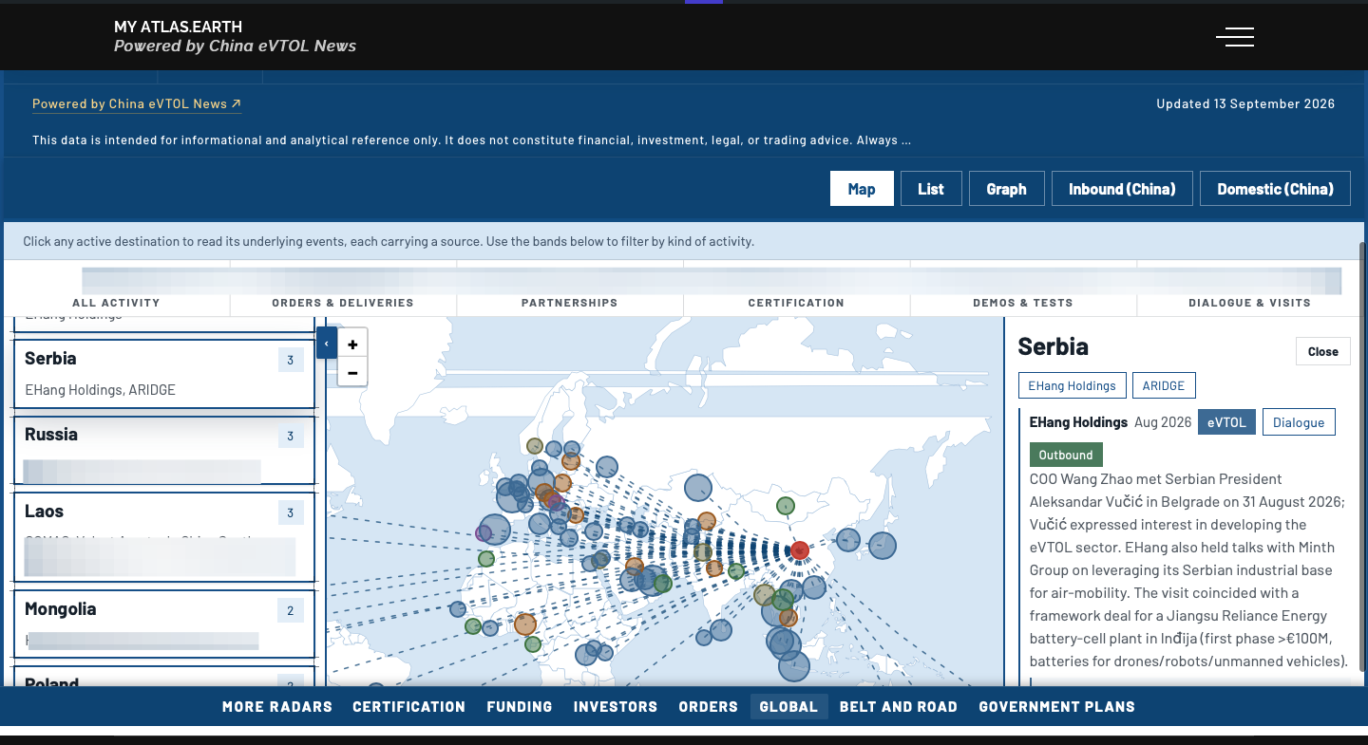This screenshot has height=745, width=1368.
Task: Go to Belt and Road radar
Action: point(899,706)
